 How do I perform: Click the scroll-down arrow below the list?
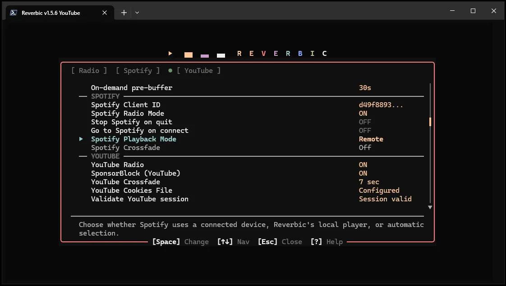click(430, 207)
